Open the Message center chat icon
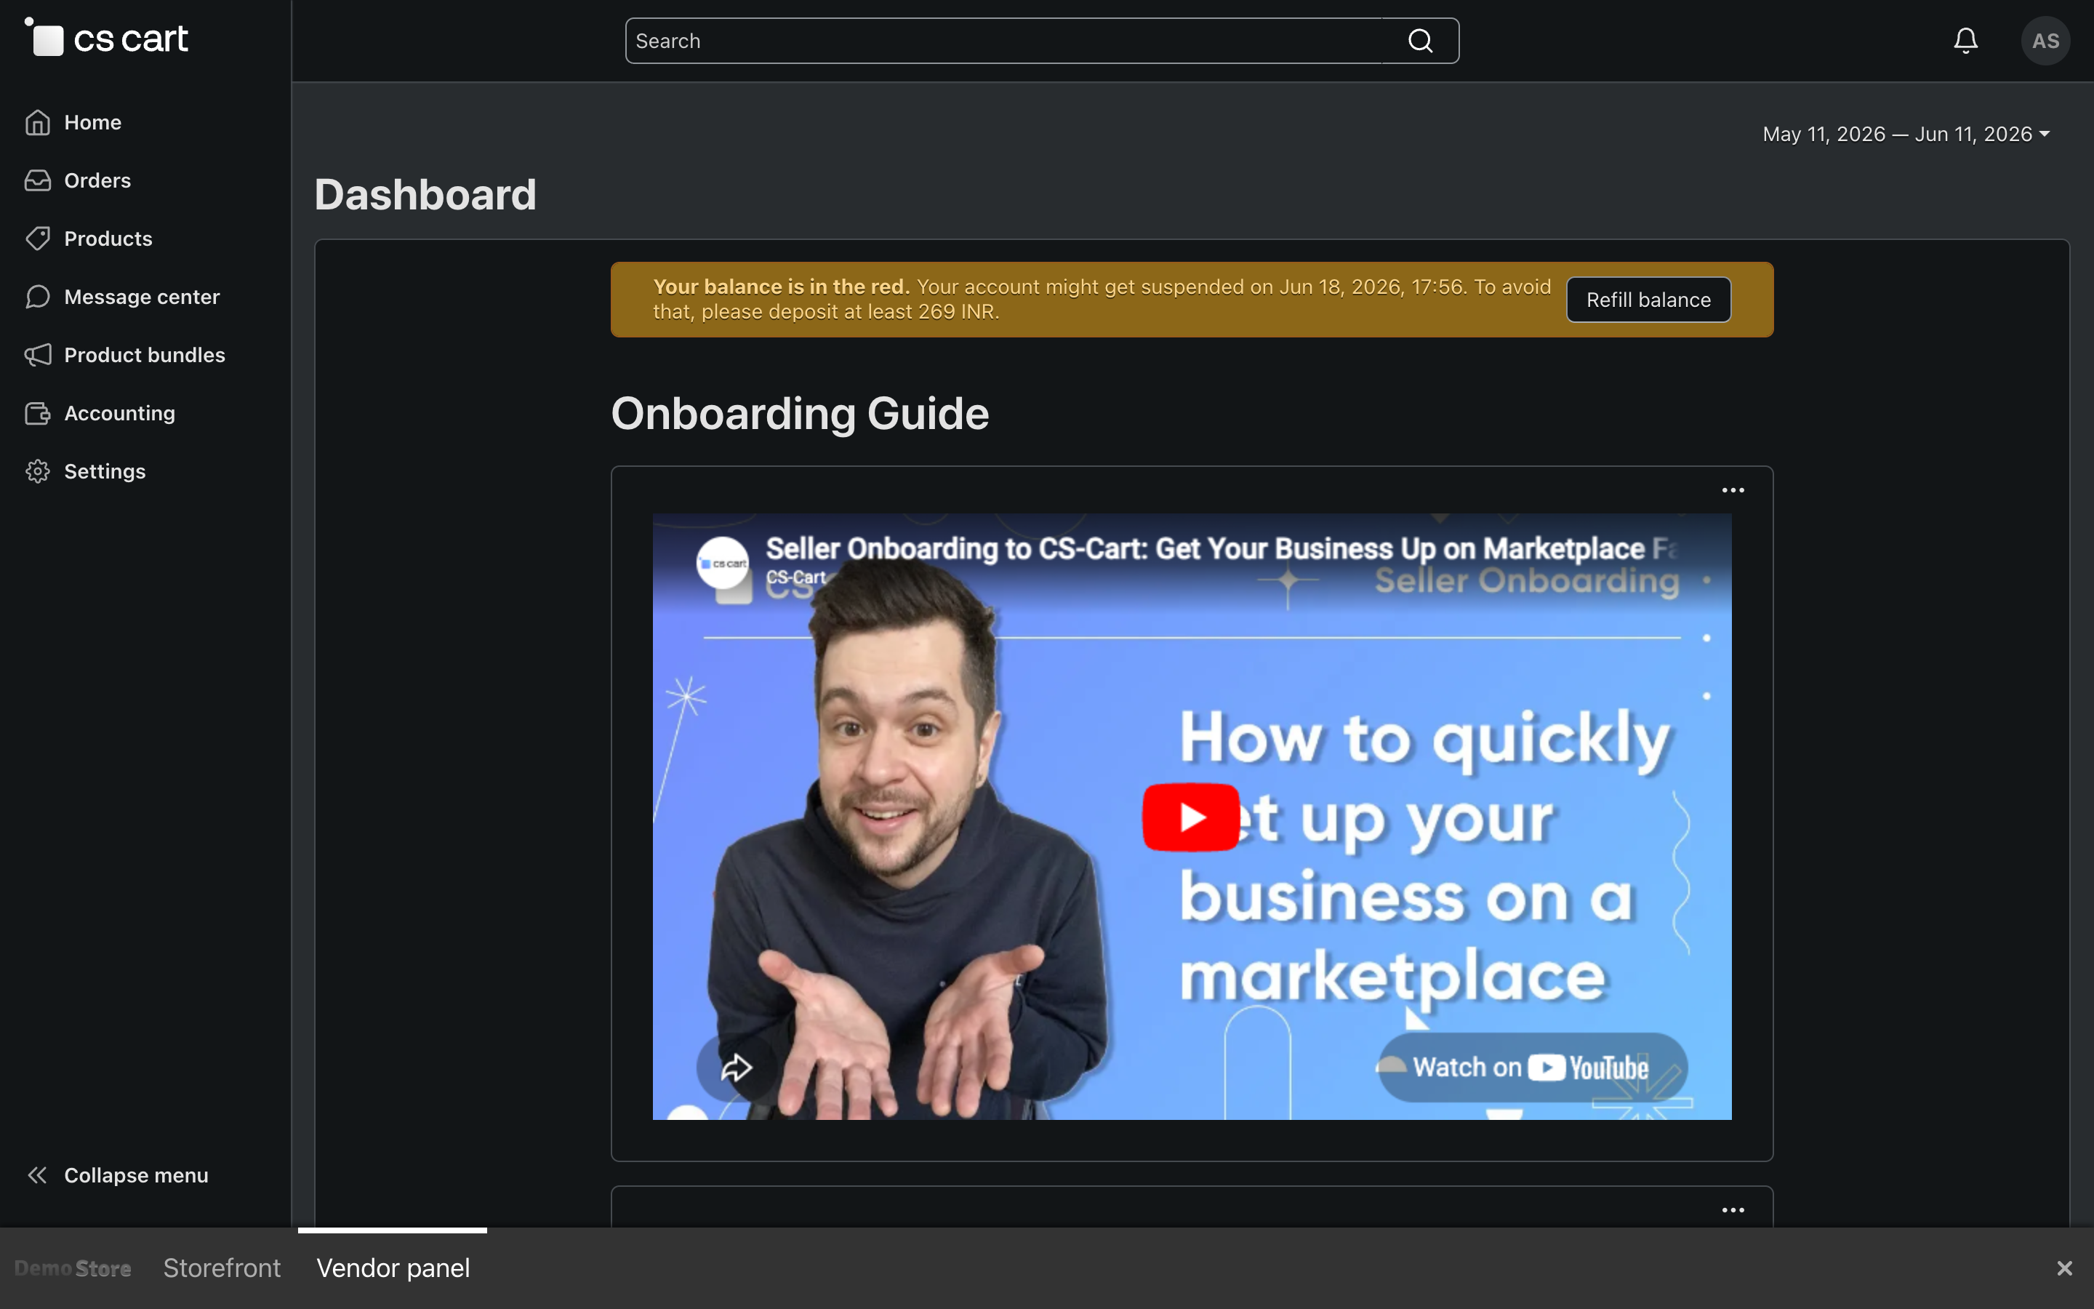This screenshot has height=1309, width=2094. tap(37, 296)
